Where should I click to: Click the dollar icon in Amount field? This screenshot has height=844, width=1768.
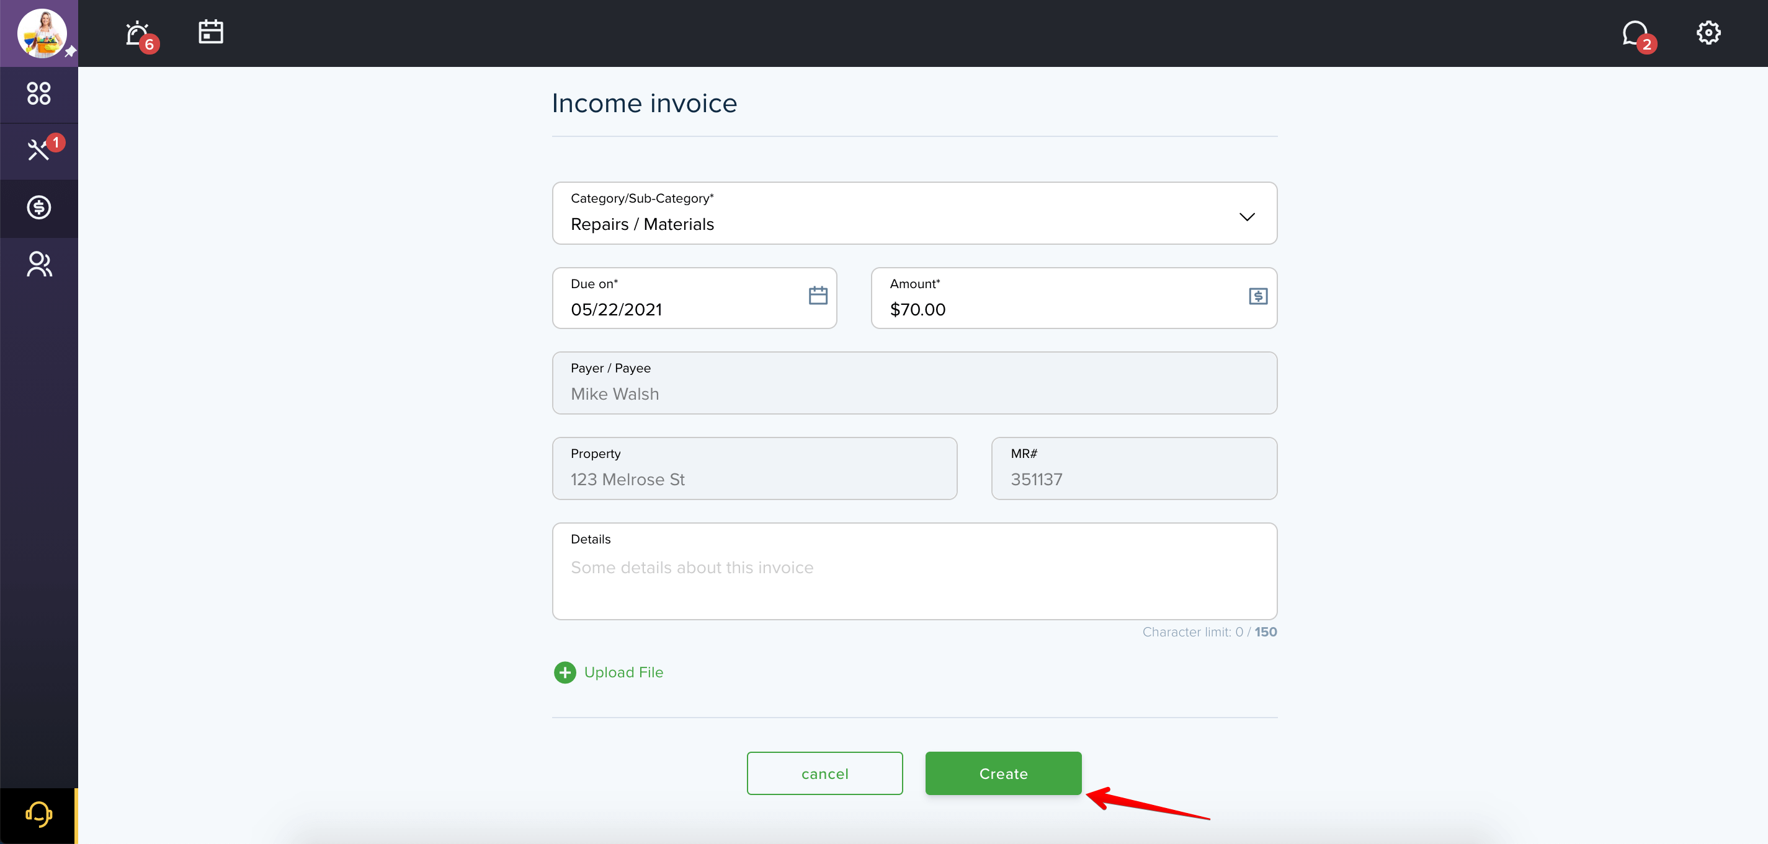click(1257, 296)
